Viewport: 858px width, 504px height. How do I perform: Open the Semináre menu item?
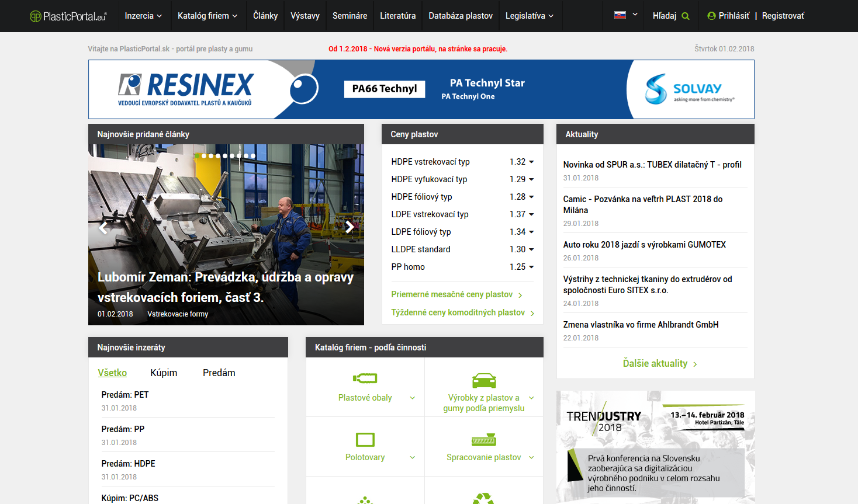point(350,16)
